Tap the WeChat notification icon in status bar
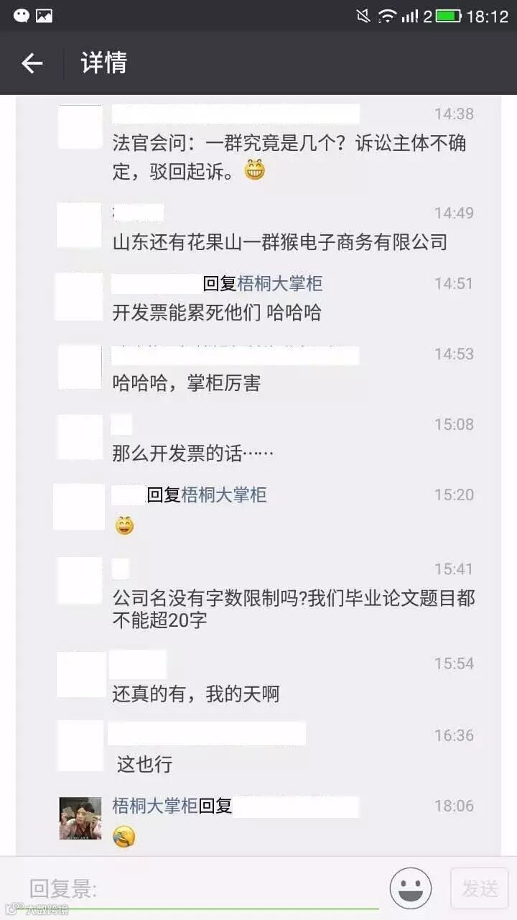Screen dimensions: 517x920 click(22, 15)
